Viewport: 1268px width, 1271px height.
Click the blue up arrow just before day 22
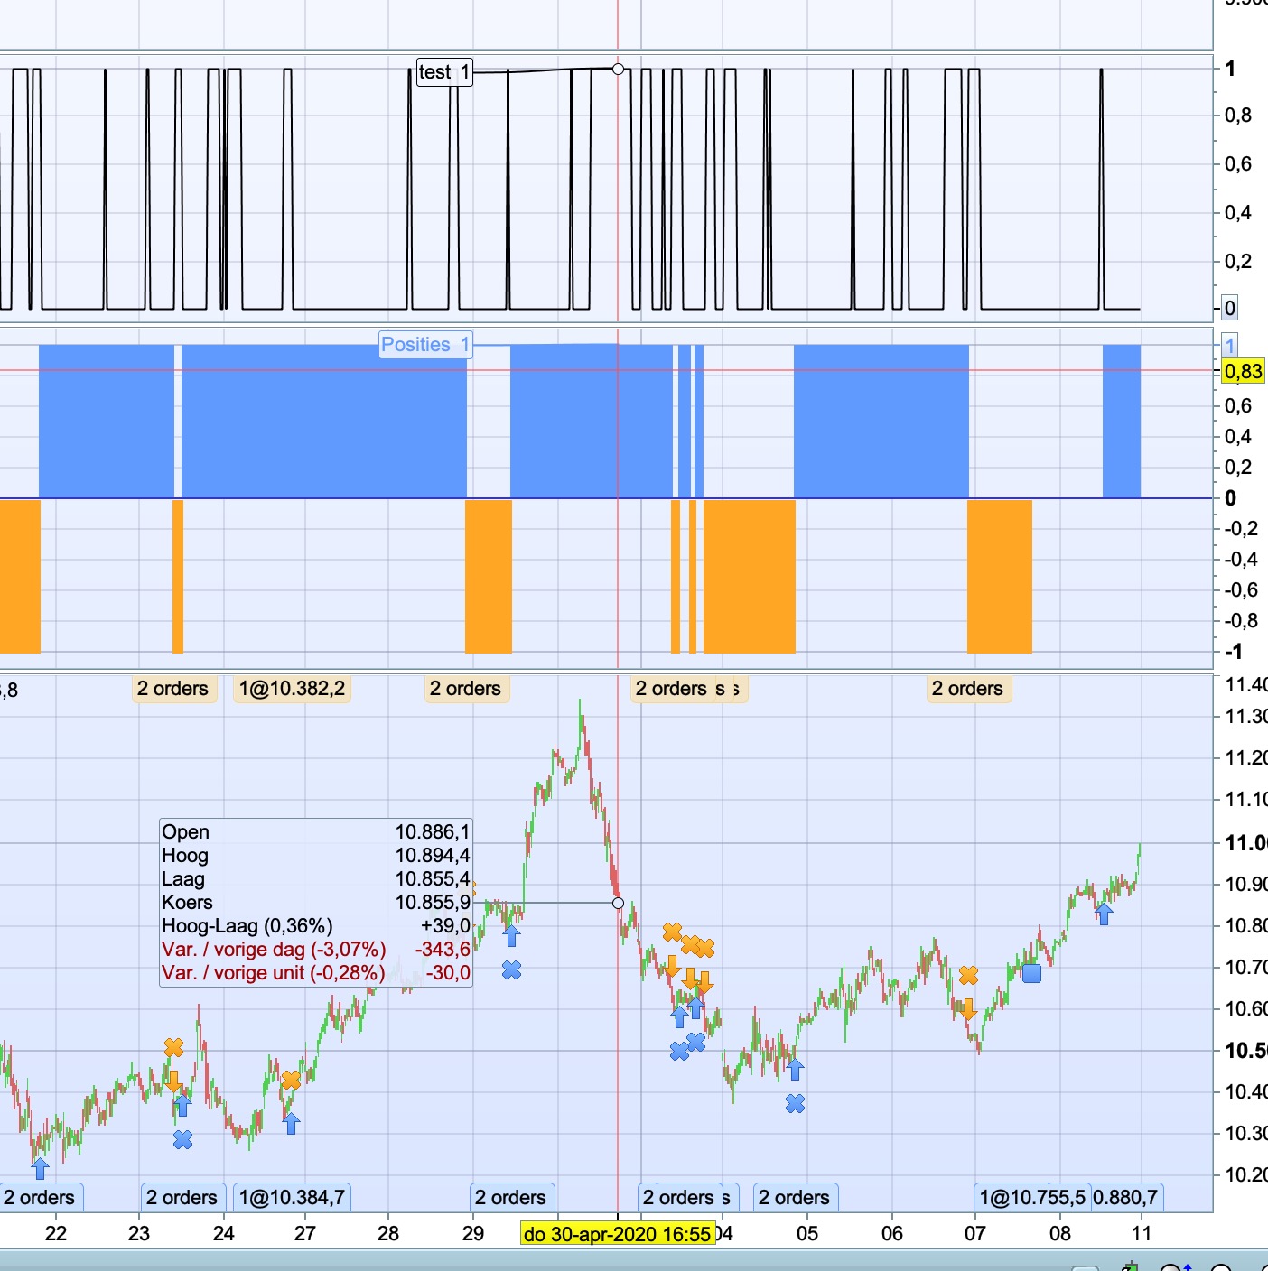(40, 1168)
